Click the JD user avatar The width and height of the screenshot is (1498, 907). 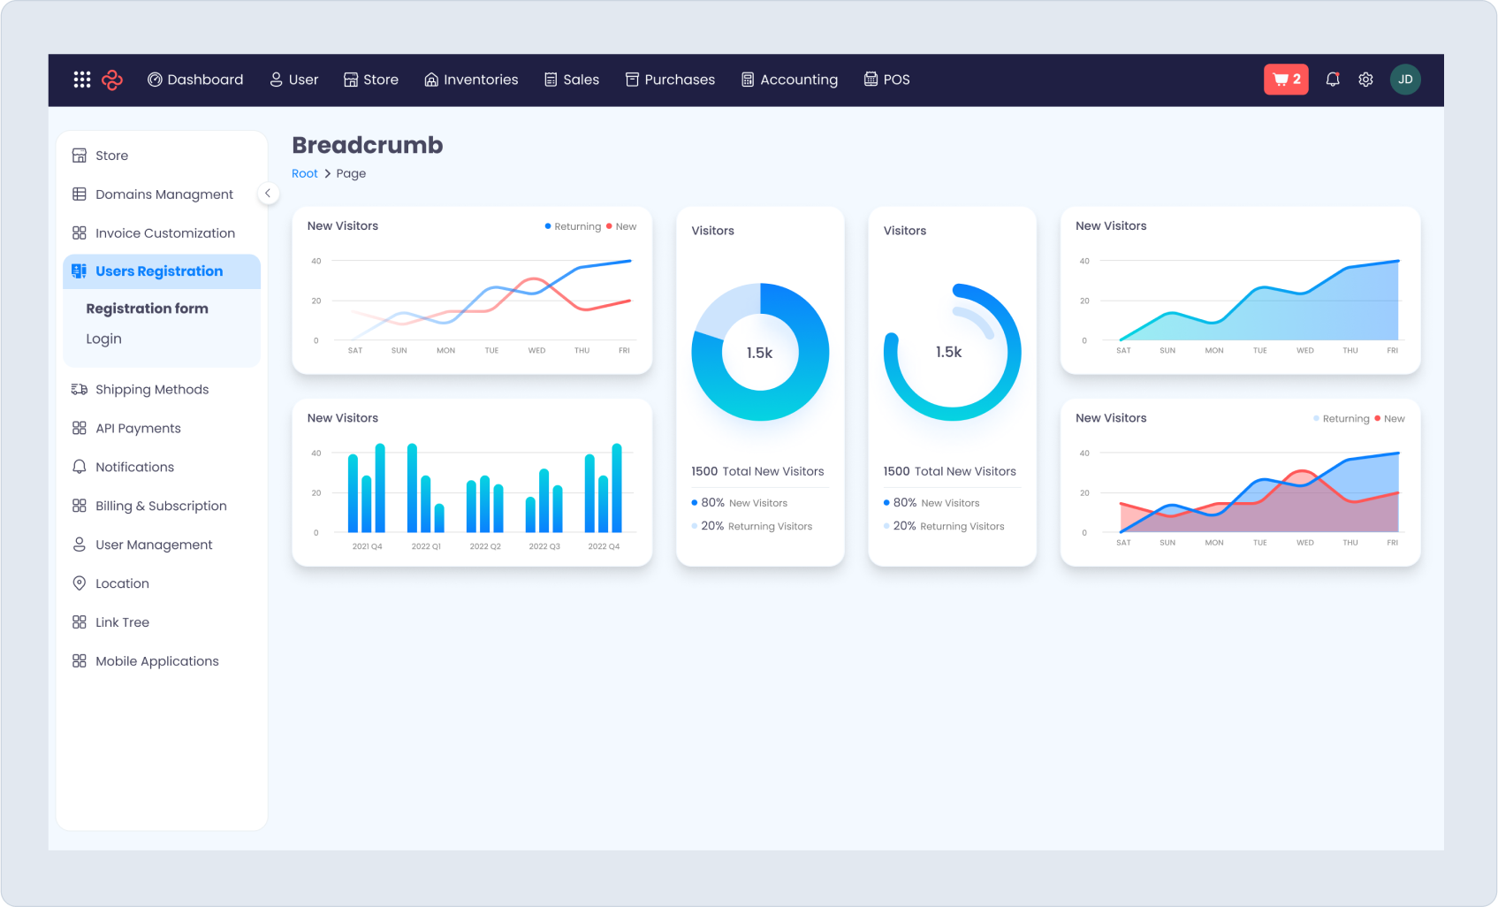click(1405, 80)
